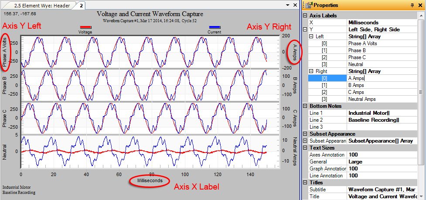Click the Properties panel title icon
The height and width of the screenshot is (200, 426).
(308, 5)
